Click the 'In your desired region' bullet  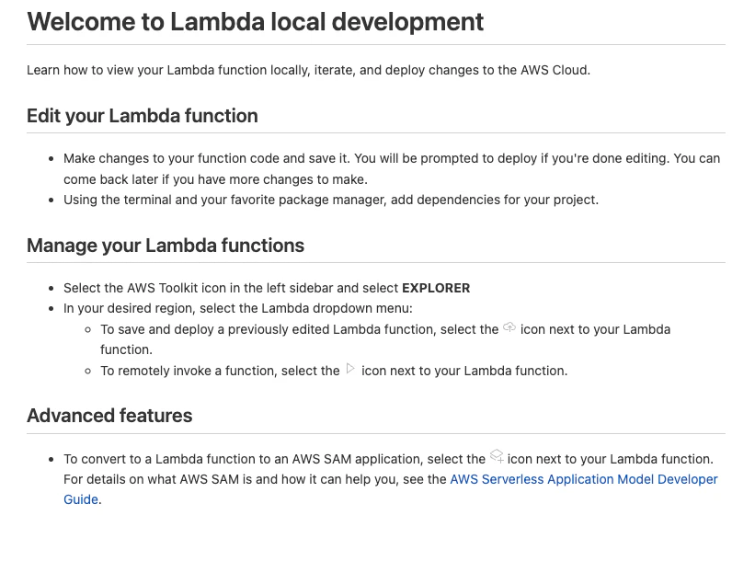tap(238, 308)
